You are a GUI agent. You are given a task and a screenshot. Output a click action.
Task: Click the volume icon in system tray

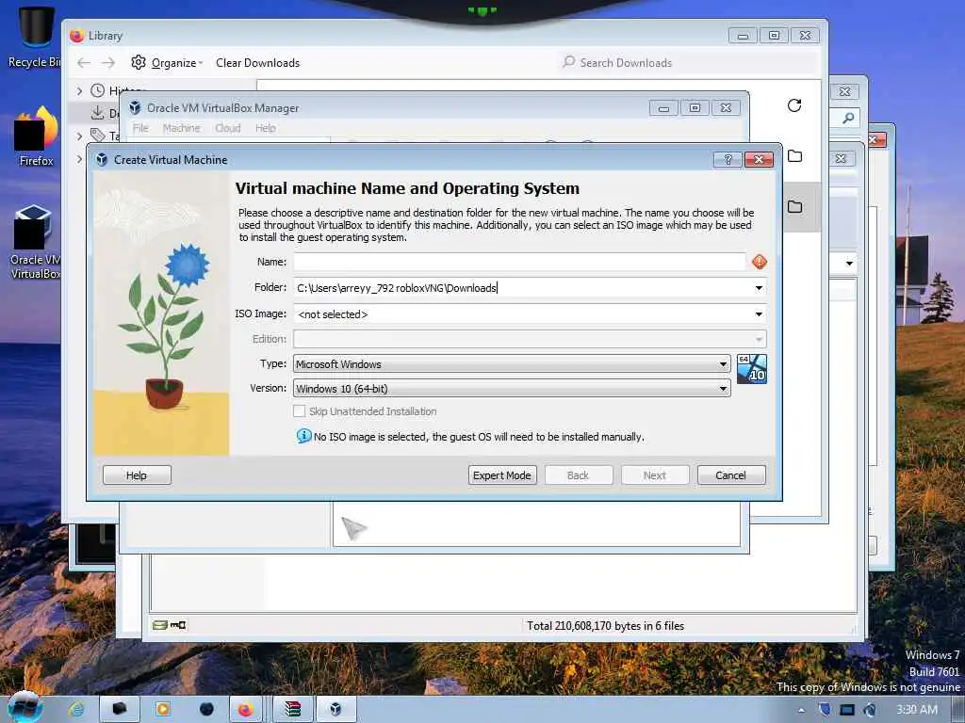coord(870,710)
